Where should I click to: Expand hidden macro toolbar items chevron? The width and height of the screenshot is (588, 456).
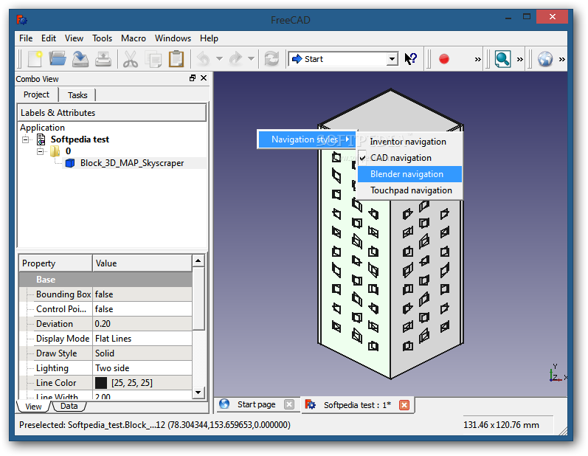pos(478,59)
